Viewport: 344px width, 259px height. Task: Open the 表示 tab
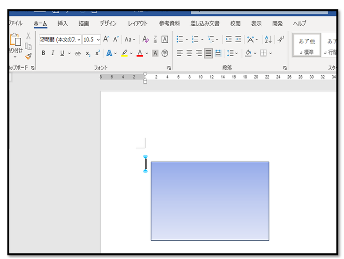256,23
